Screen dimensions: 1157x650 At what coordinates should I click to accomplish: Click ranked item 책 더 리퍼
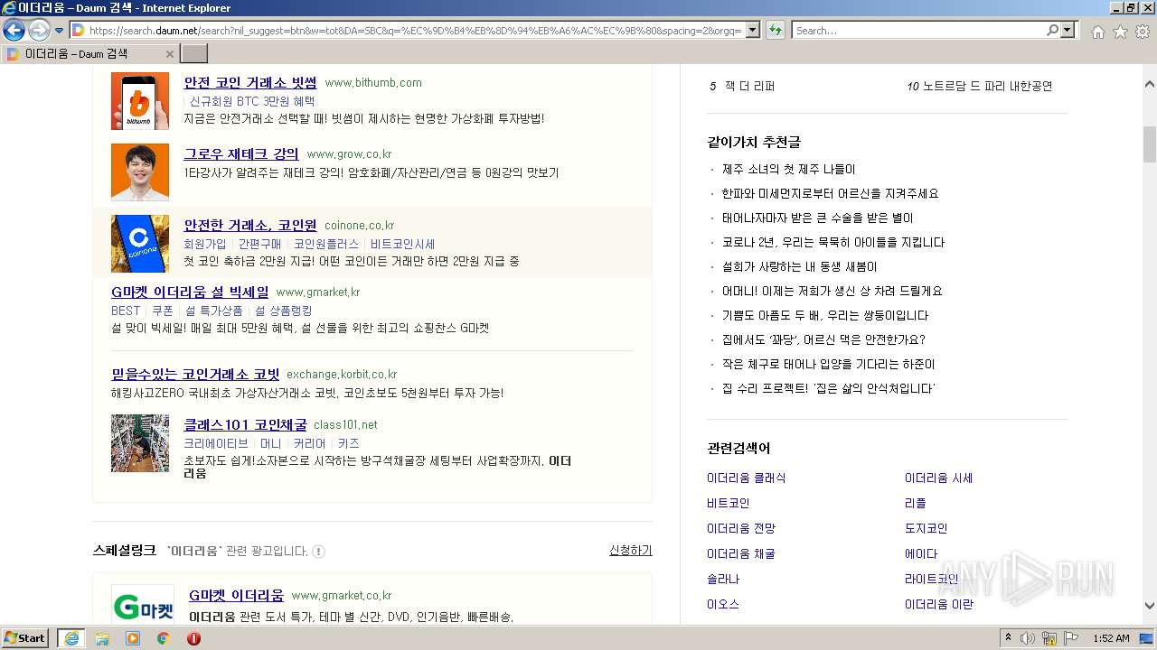tap(749, 86)
